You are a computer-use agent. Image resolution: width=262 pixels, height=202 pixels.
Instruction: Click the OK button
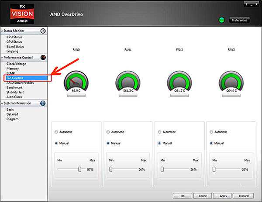(183, 196)
